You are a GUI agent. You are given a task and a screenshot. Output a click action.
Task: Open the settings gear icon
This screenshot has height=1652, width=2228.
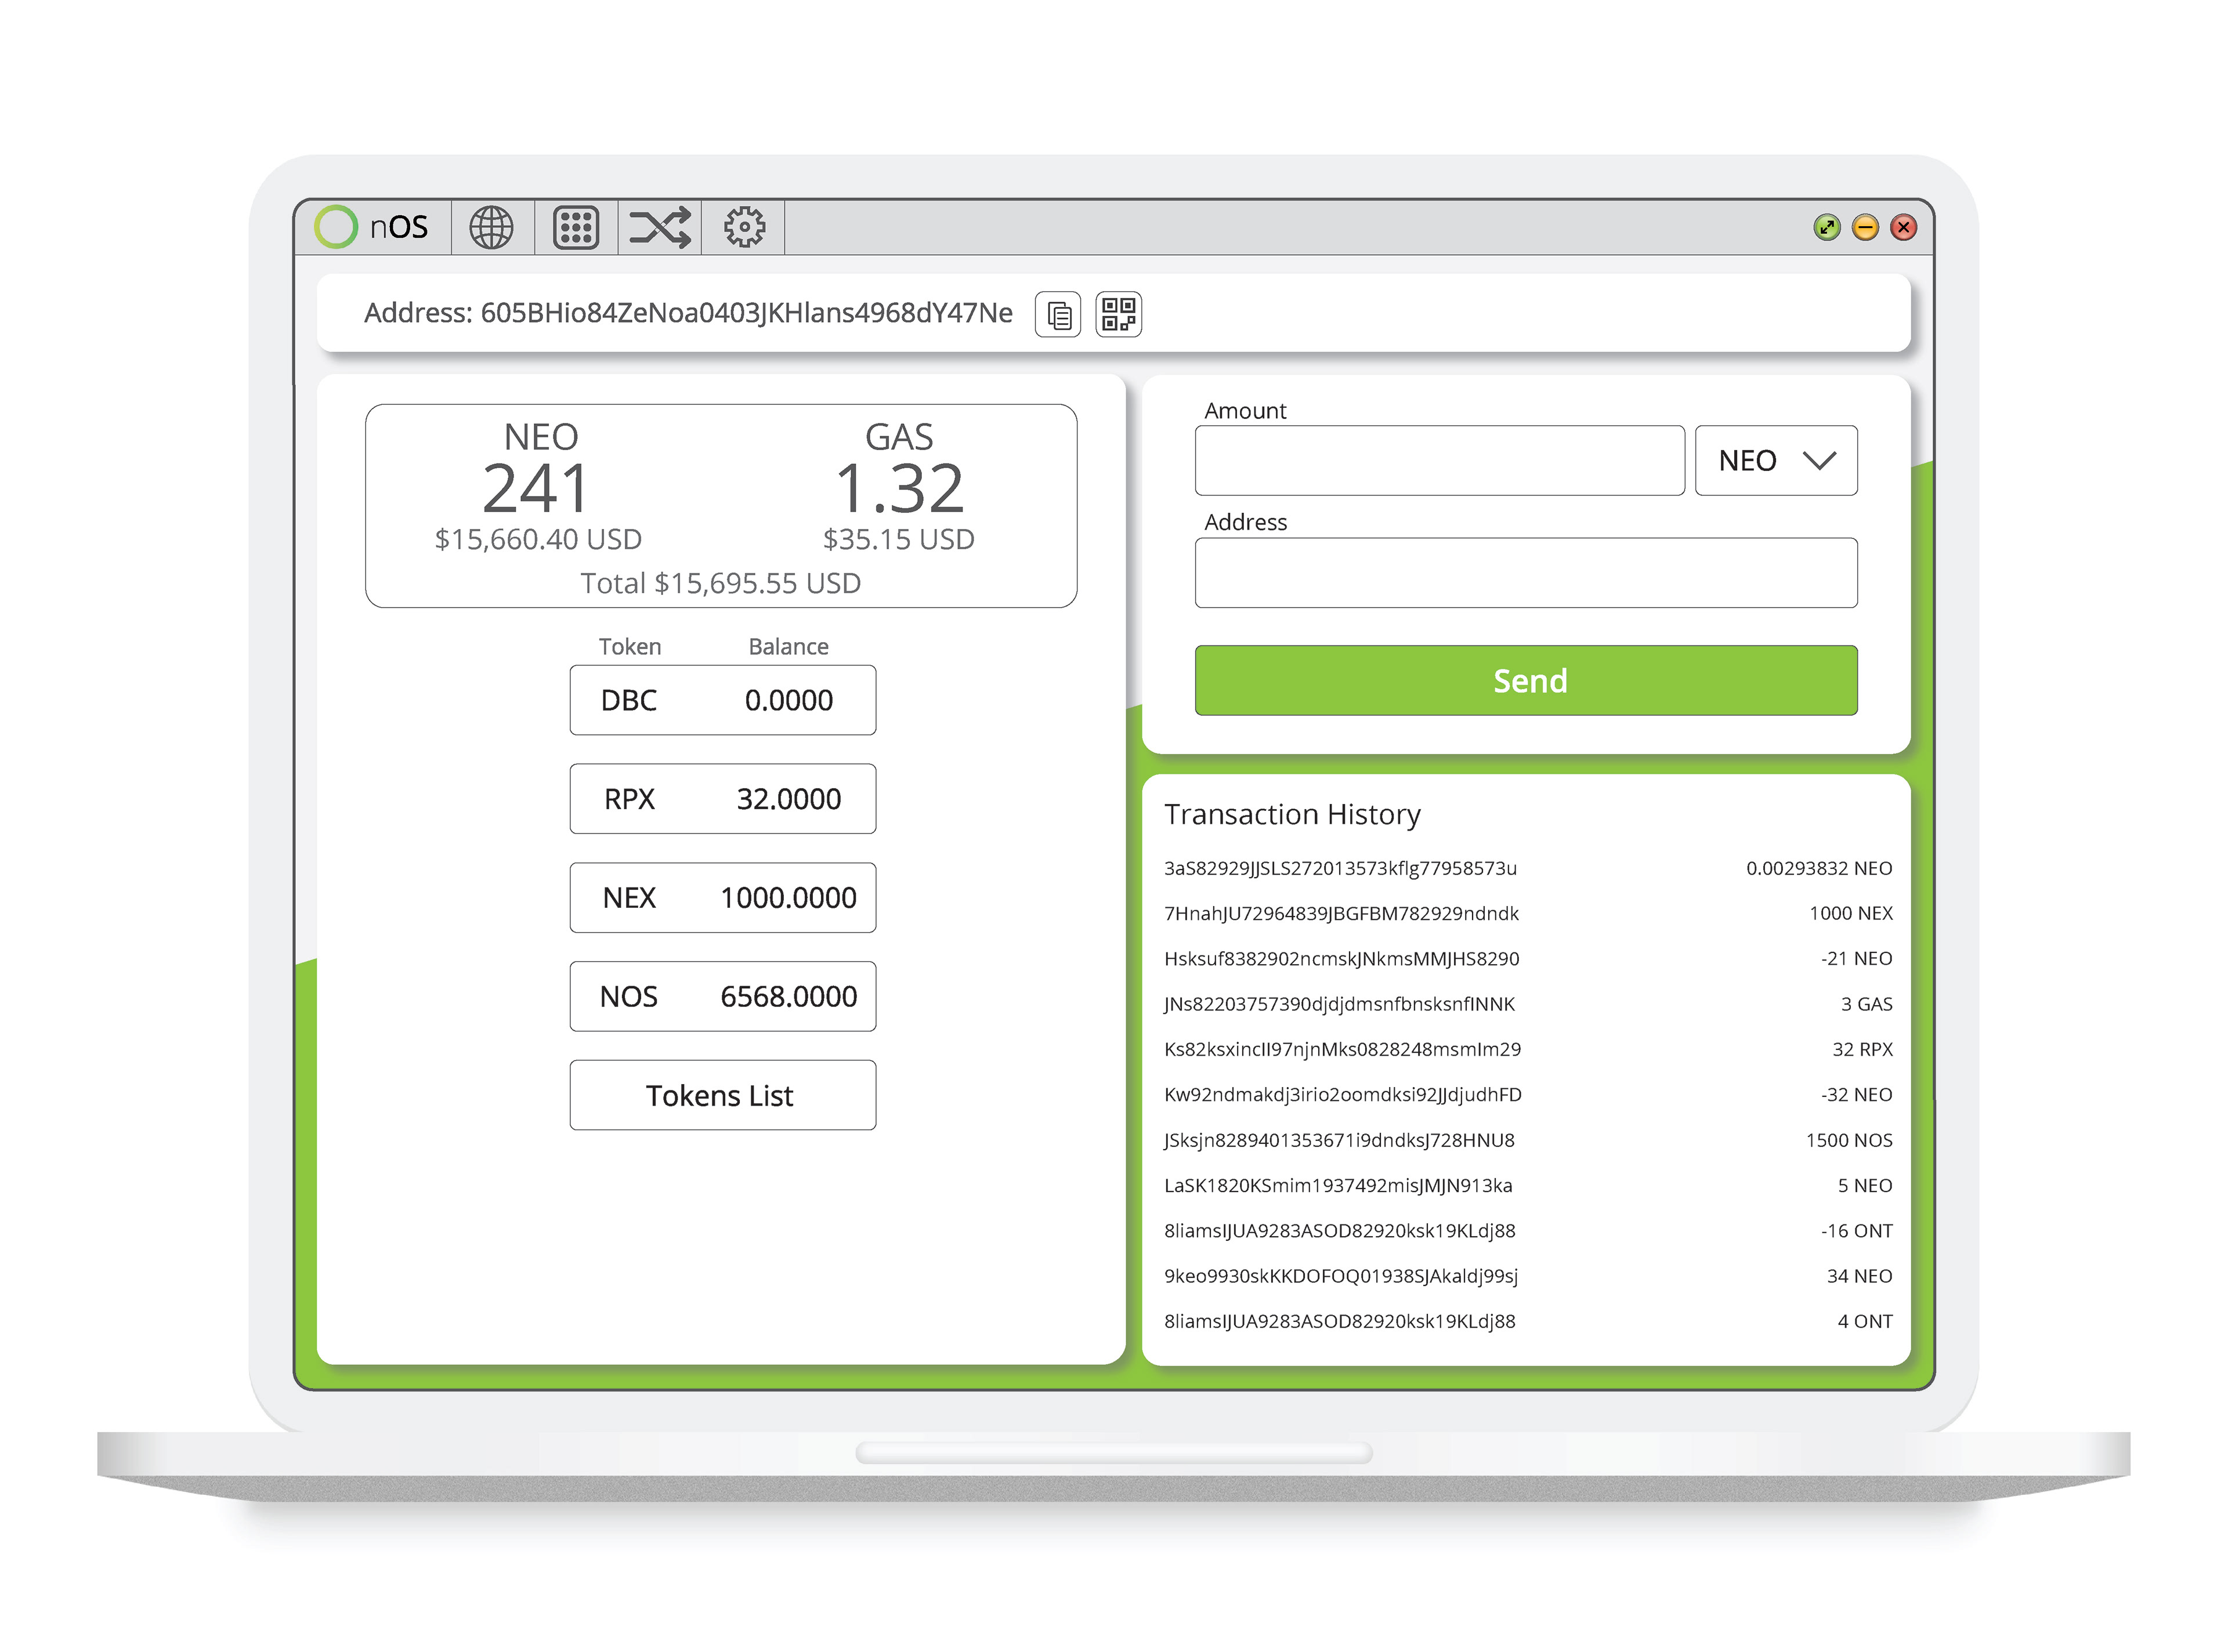point(744,227)
